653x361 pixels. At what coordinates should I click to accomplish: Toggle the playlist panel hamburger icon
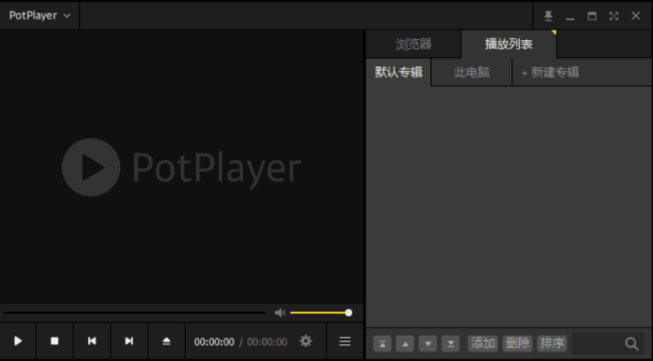pyautogui.click(x=344, y=341)
